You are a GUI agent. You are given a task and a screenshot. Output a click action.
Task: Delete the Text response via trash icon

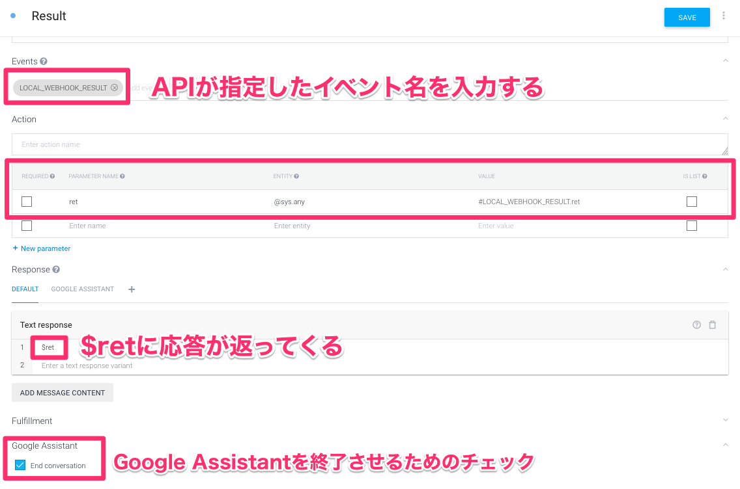(x=712, y=324)
